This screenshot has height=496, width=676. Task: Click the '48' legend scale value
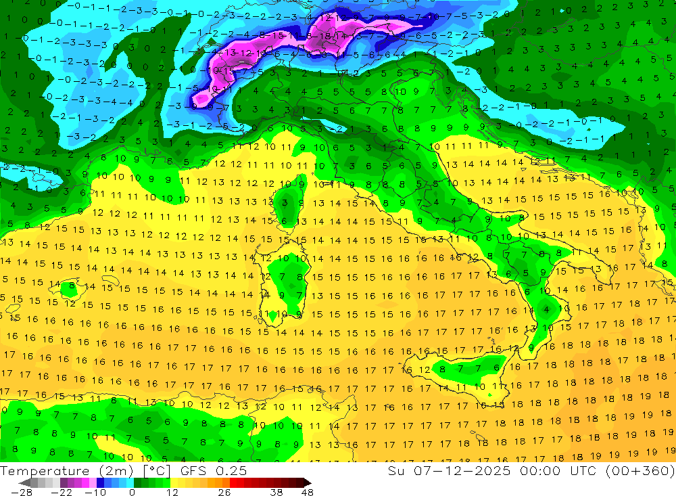(x=307, y=492)
